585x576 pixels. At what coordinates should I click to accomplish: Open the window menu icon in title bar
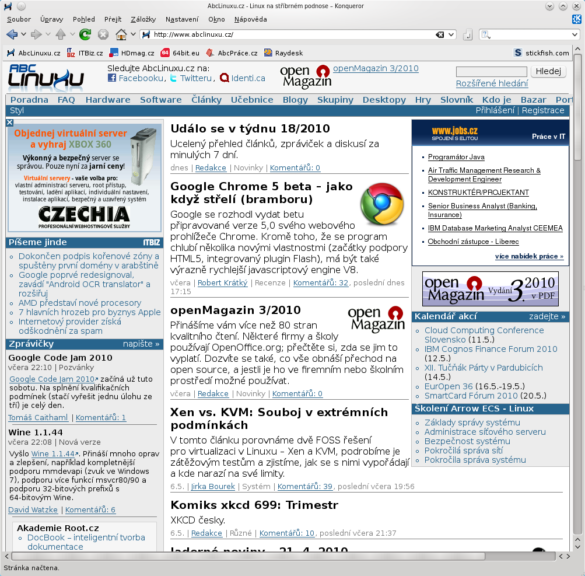(x=8, y=6)
